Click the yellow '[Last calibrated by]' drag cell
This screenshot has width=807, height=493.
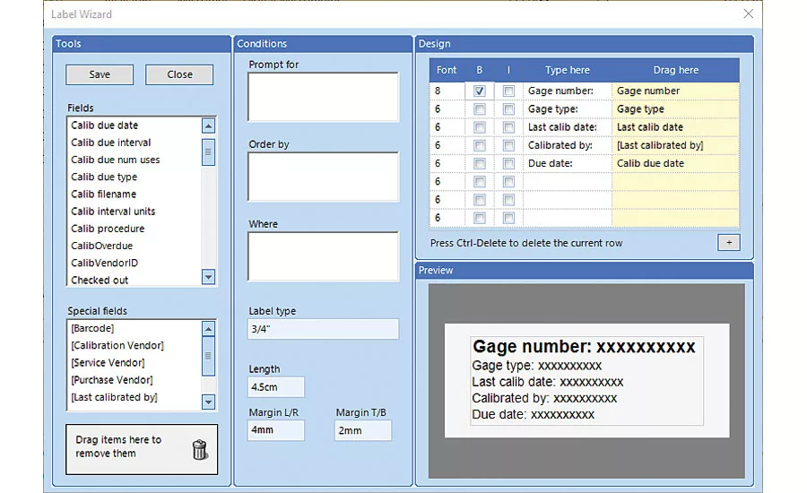(675, 145)
